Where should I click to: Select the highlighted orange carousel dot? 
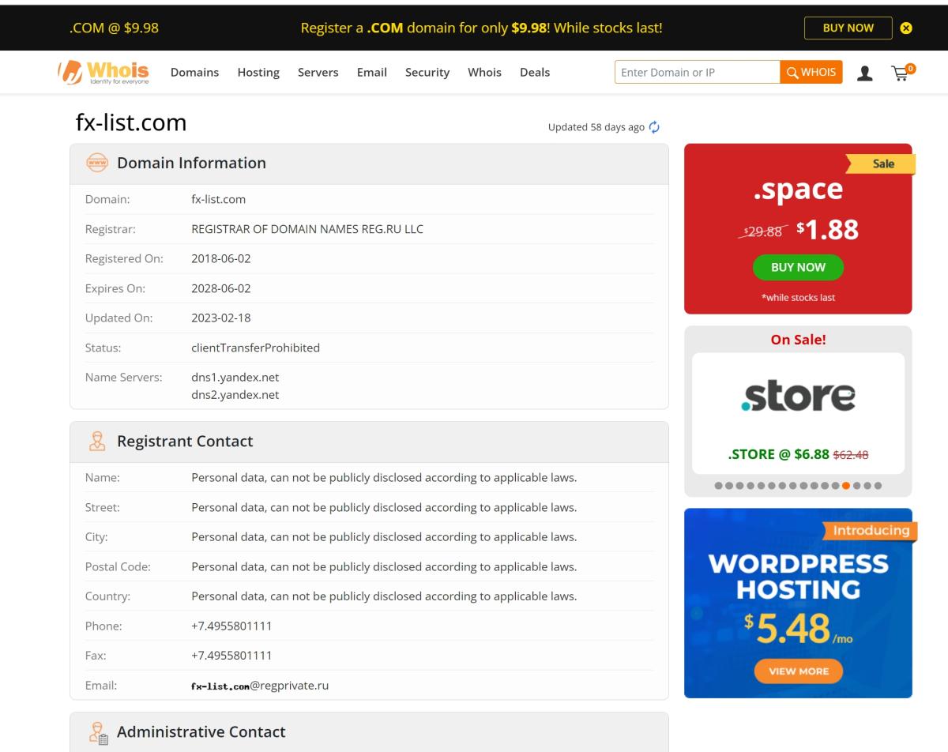pyautogui.click(x=845, y=485)
